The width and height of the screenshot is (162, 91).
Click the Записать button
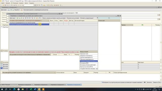click(x=149, y=82)
